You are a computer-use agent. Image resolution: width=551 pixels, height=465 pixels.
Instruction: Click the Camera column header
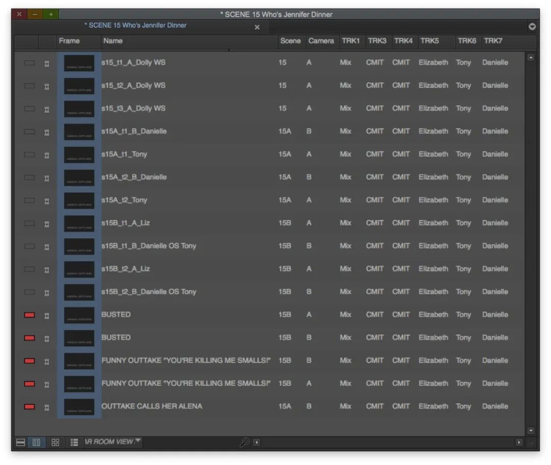[x=321, y=41]
